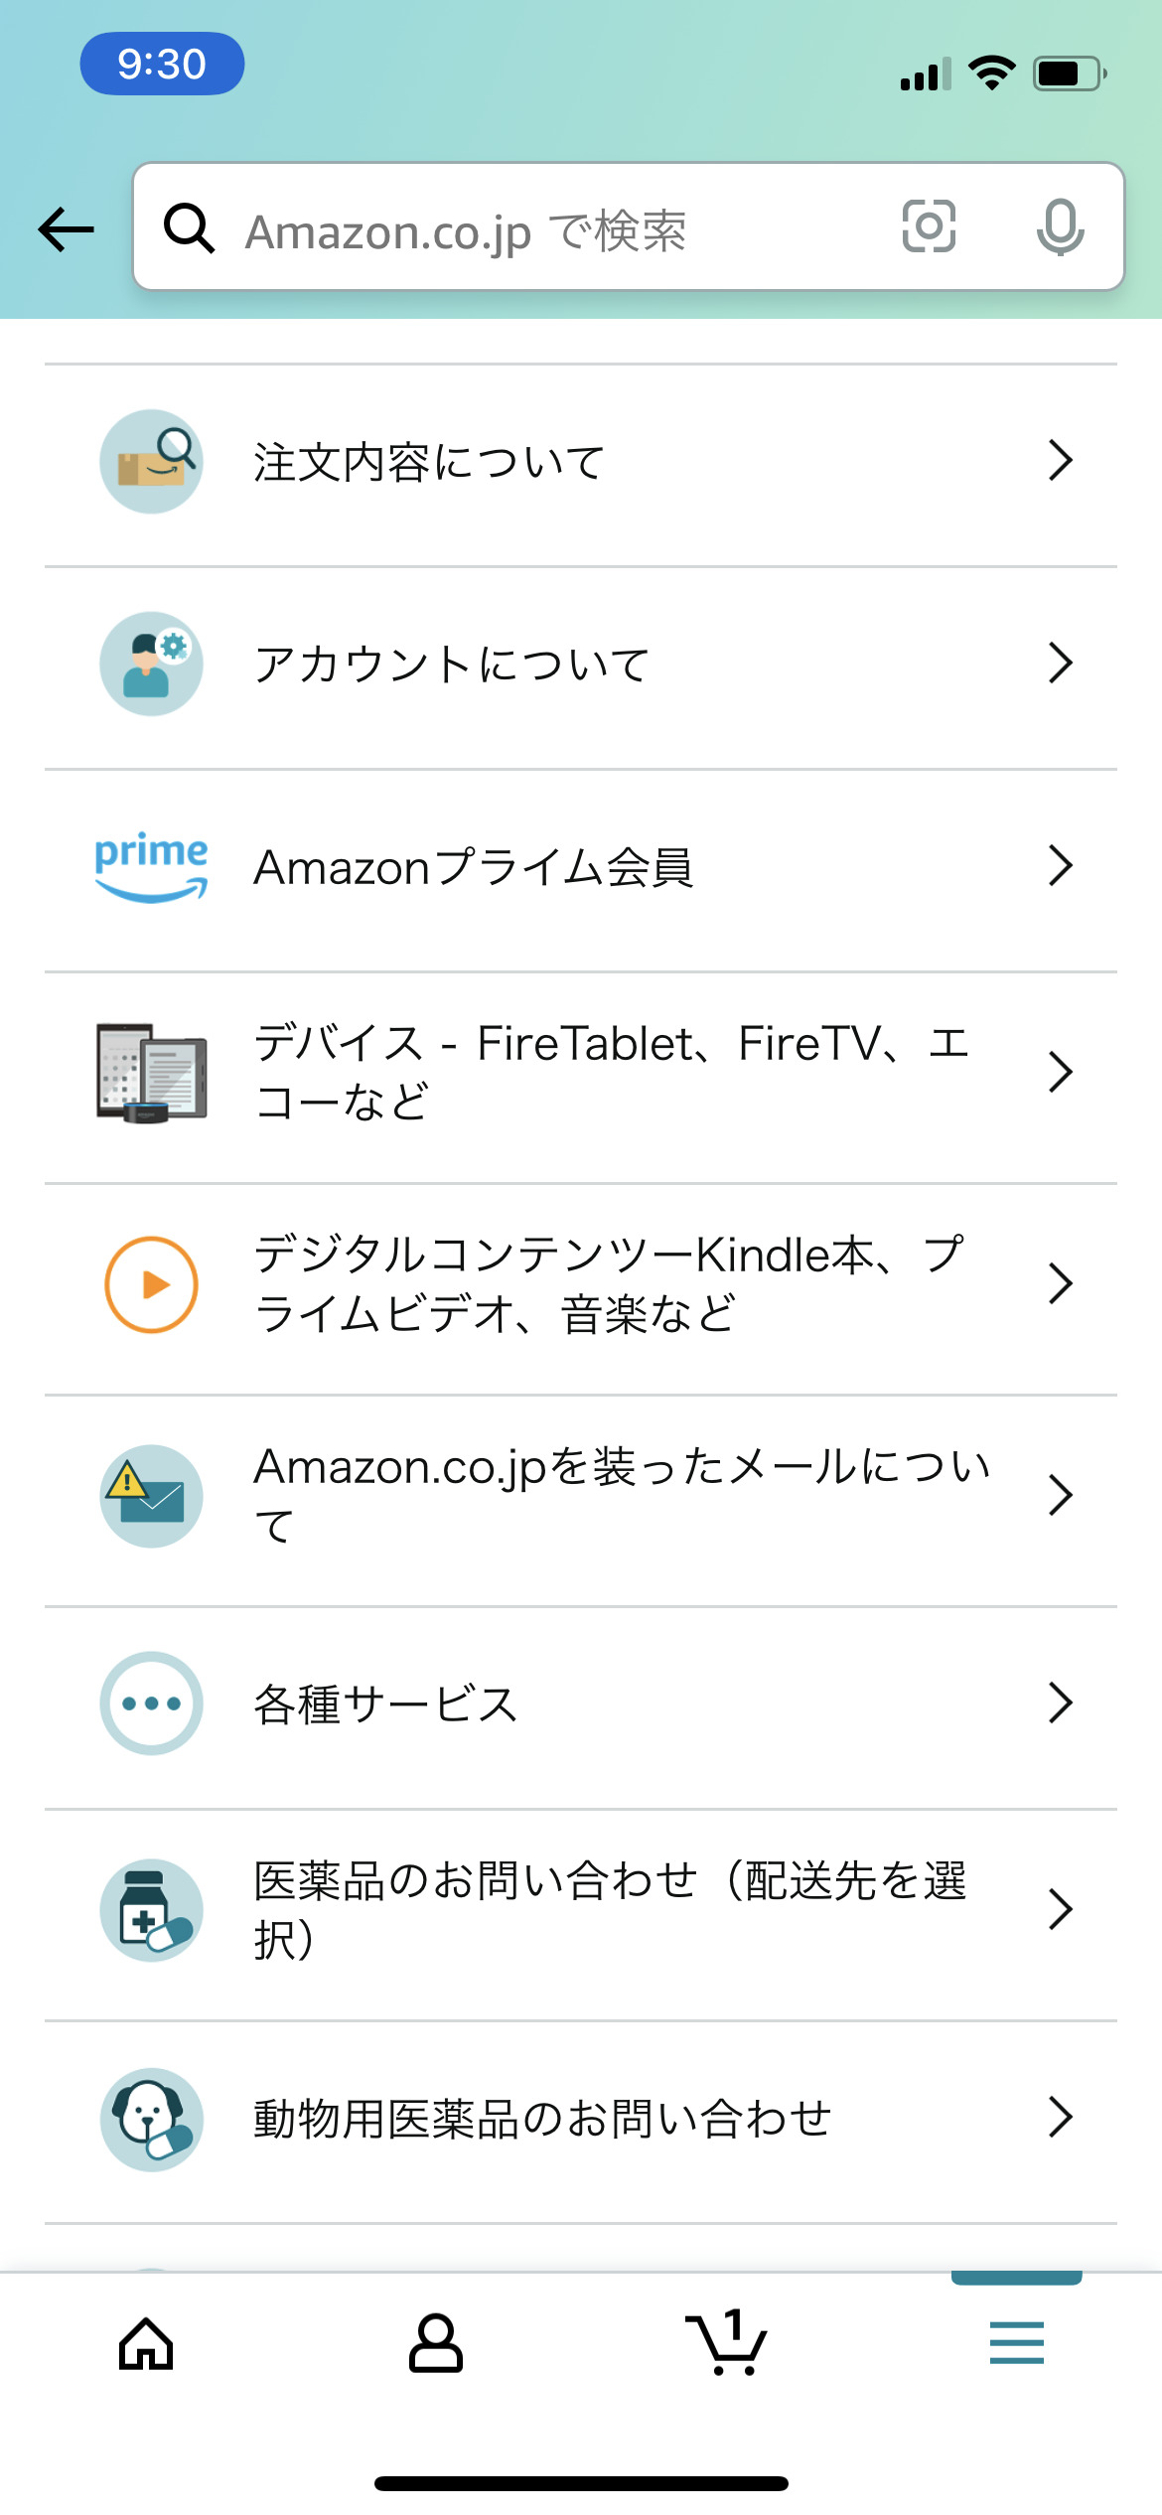Screen dimensions: 1162x2515
Task: Open the shopping cart tab
Action: click(726, 2344)
